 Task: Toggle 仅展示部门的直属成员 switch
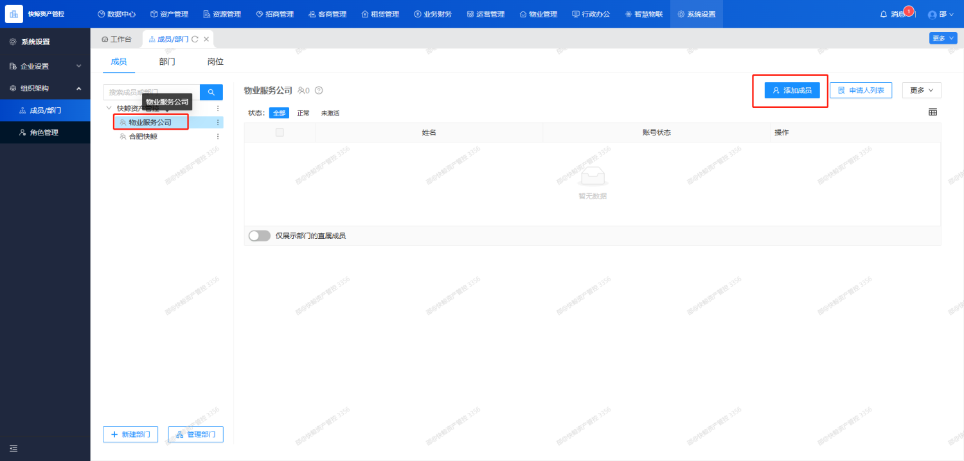[260, 236]
